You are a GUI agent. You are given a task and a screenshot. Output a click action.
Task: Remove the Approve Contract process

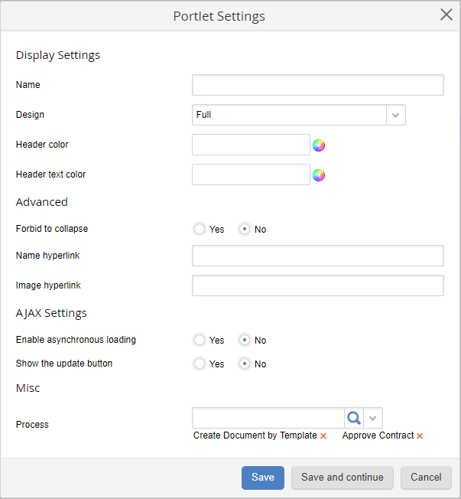[x=420, y=436]
